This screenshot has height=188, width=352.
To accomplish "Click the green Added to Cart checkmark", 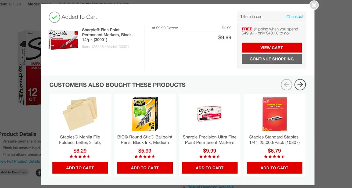I will 54,17.
